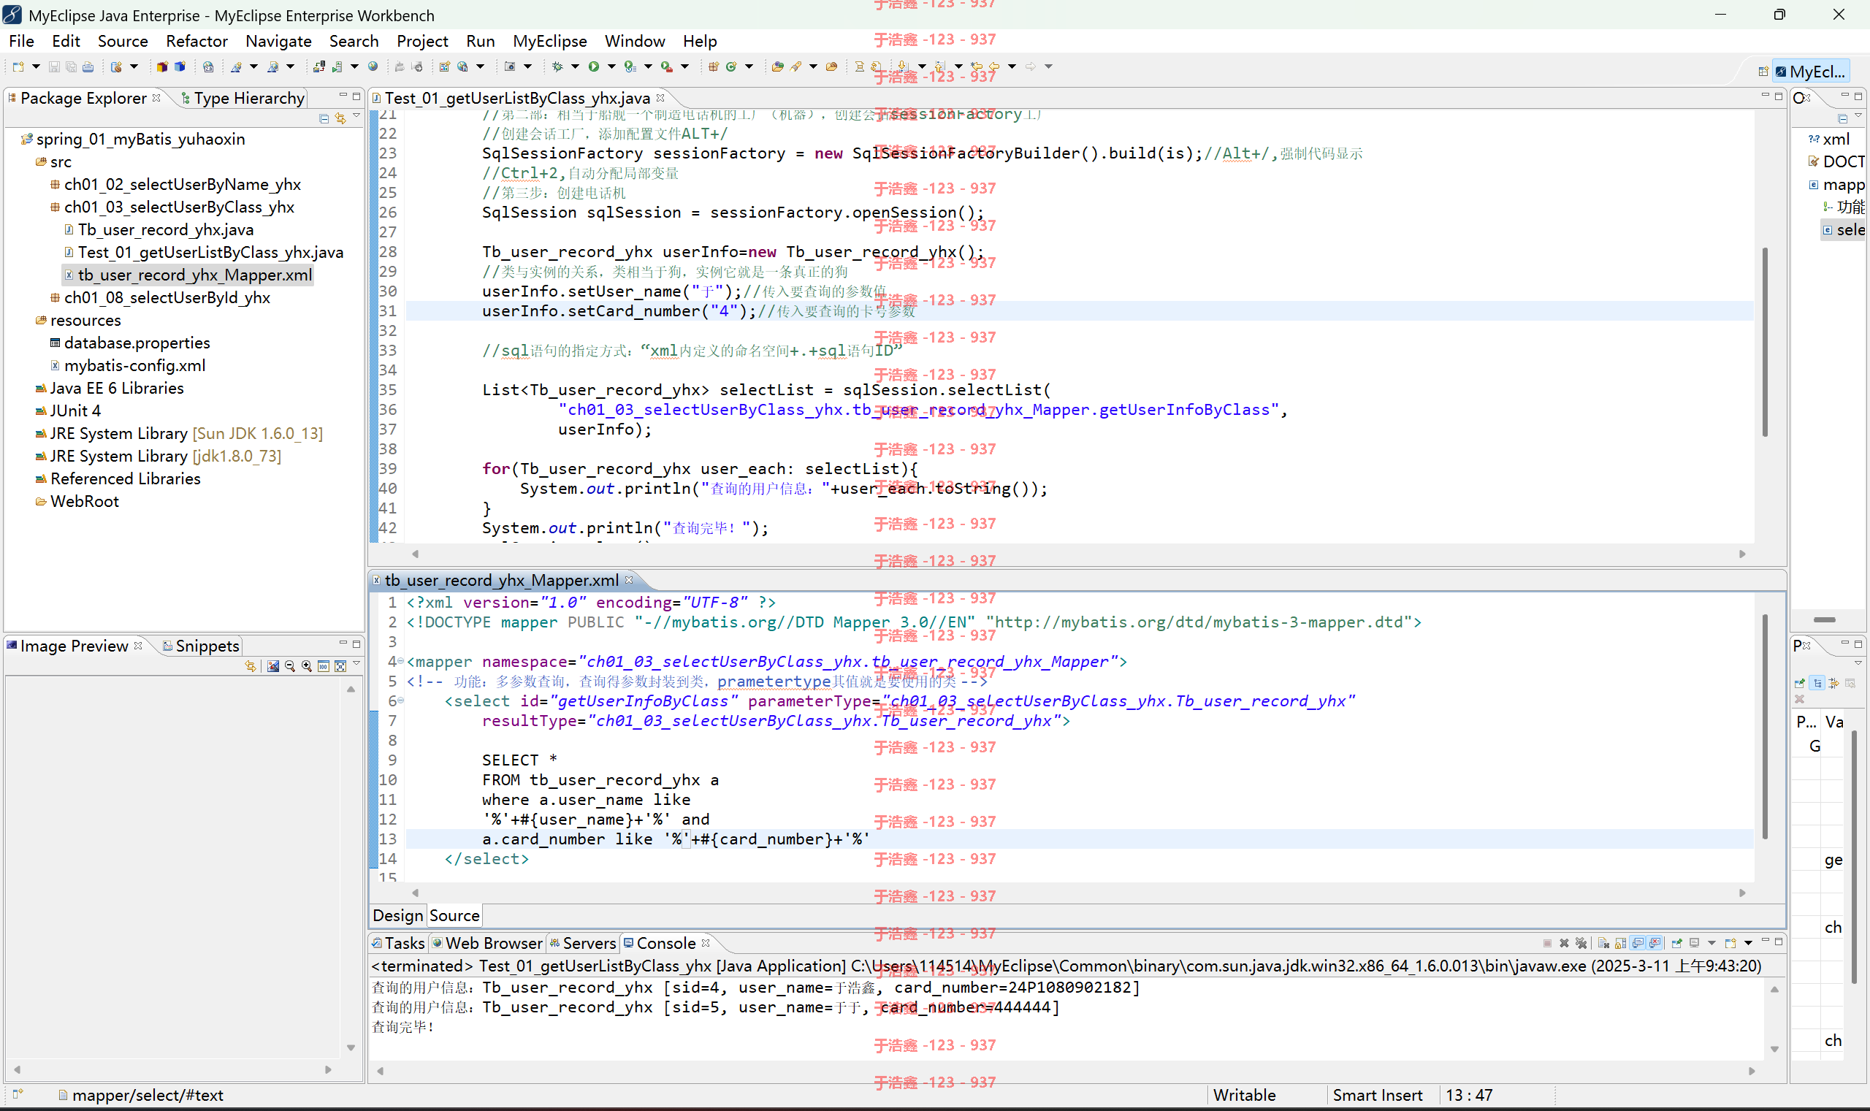The height and width of the screenshot is (1111, 1870).
Task: Open the Run dropdown arrow
Action: tap(611, 66)
